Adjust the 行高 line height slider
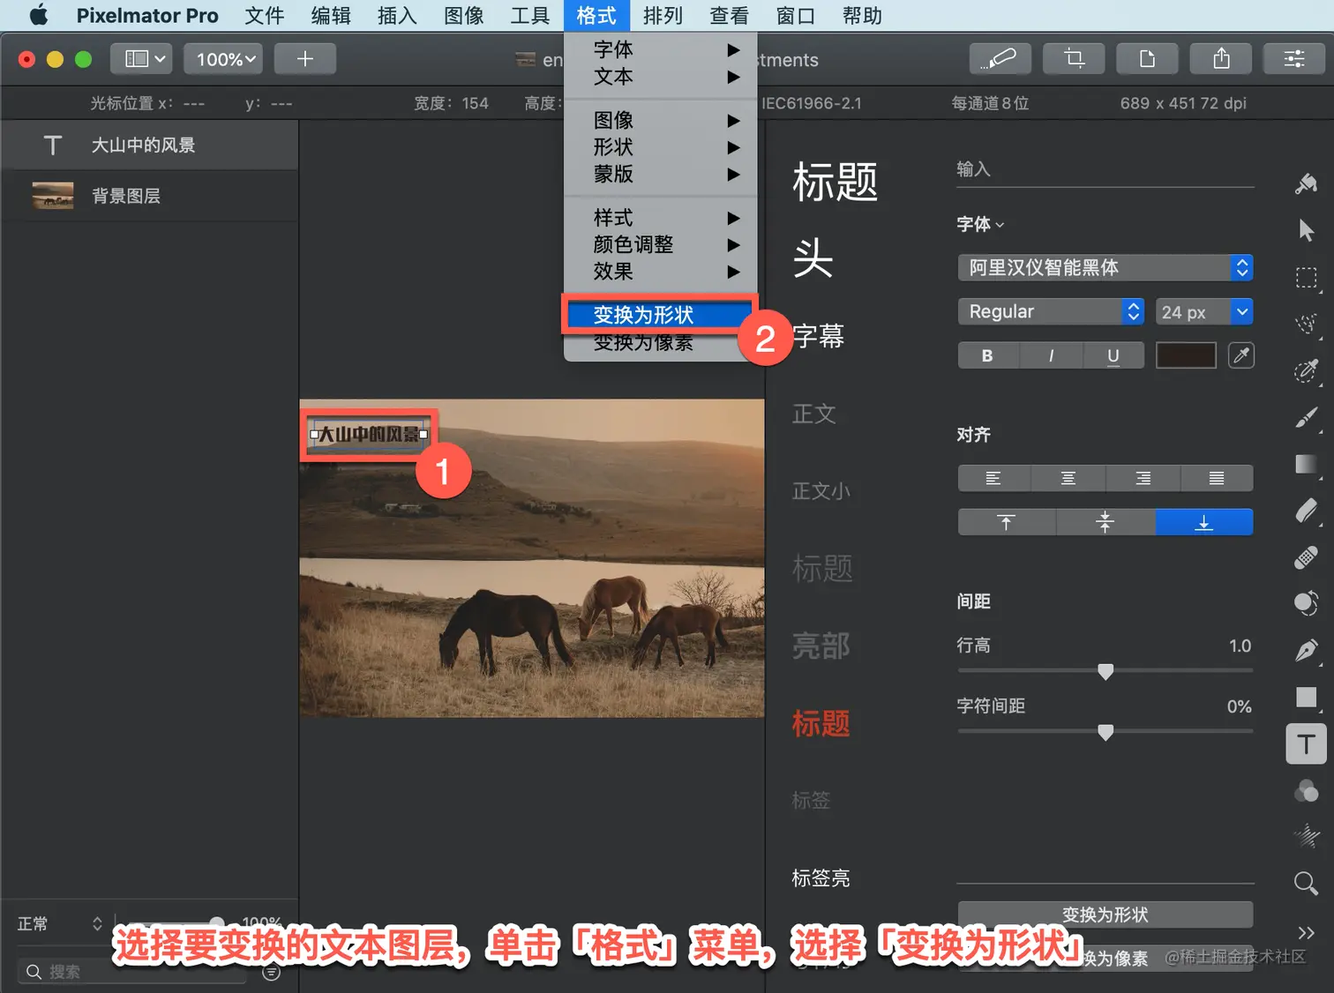This screenshot has width=1334, height=993. (x=1105, y=671)
